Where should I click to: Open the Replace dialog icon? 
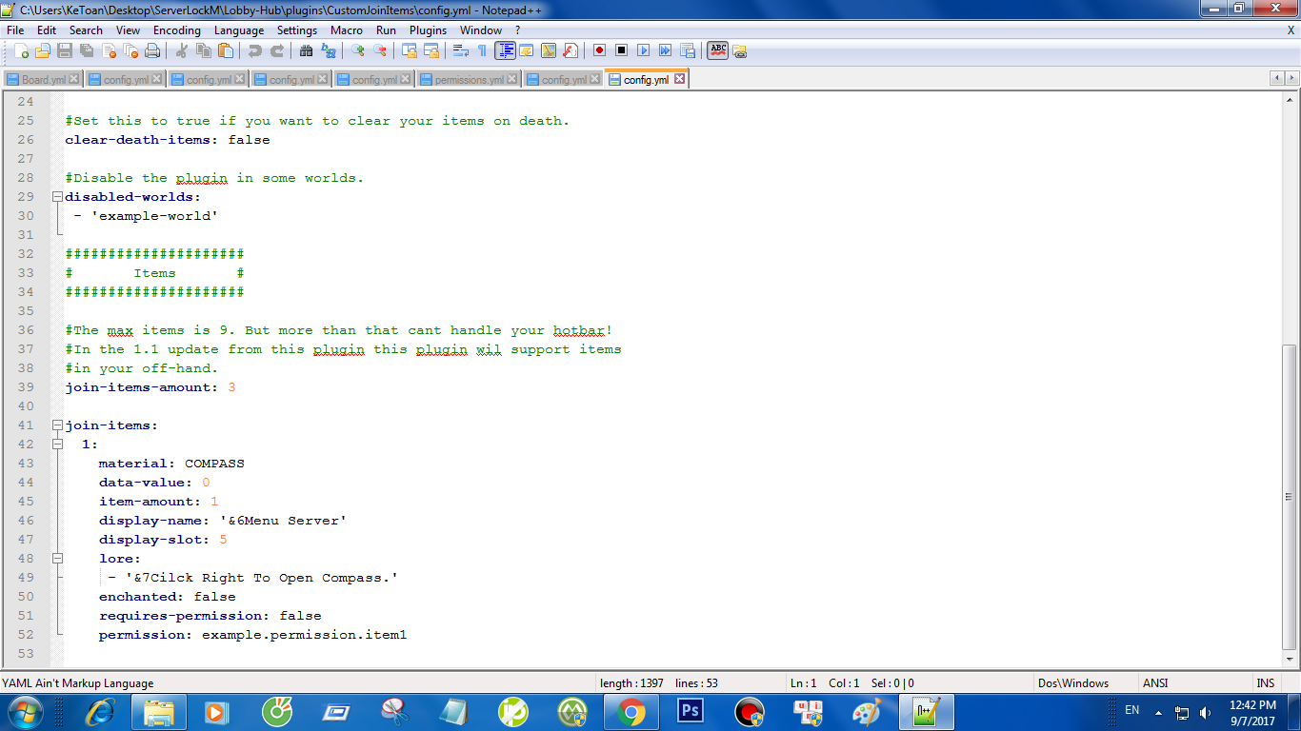point(329,50)
